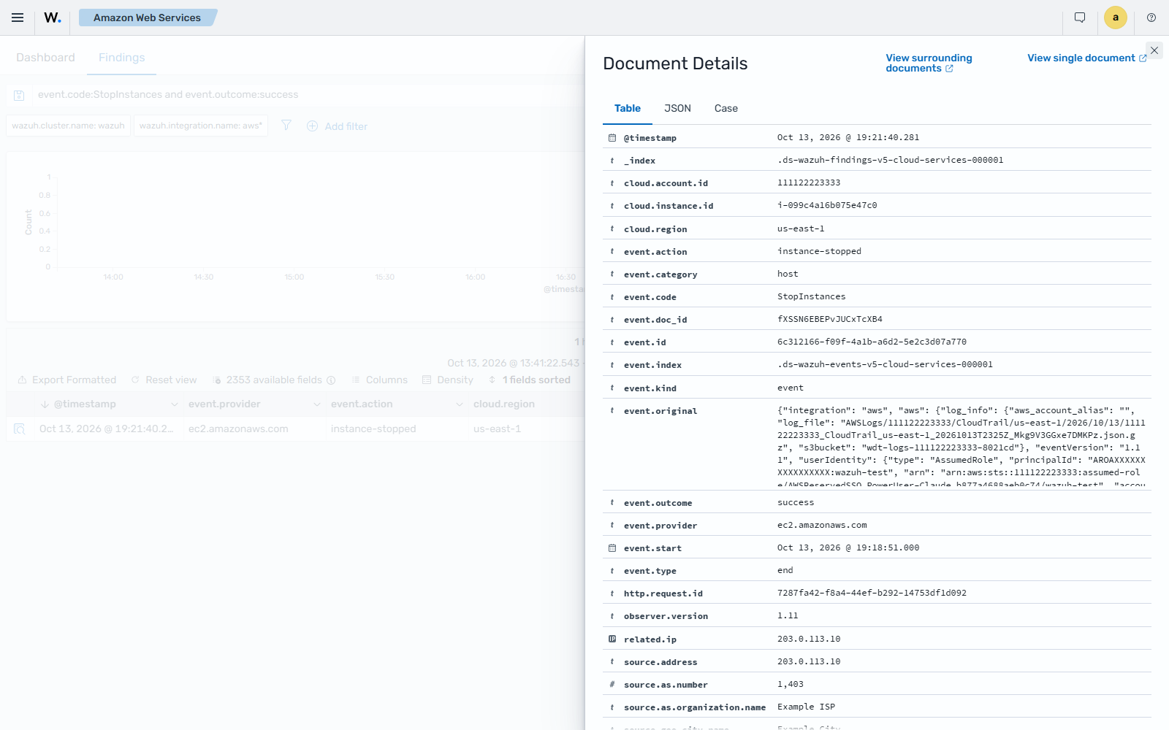Click the filter funnel icon
1169x730 pixels.
286,126
